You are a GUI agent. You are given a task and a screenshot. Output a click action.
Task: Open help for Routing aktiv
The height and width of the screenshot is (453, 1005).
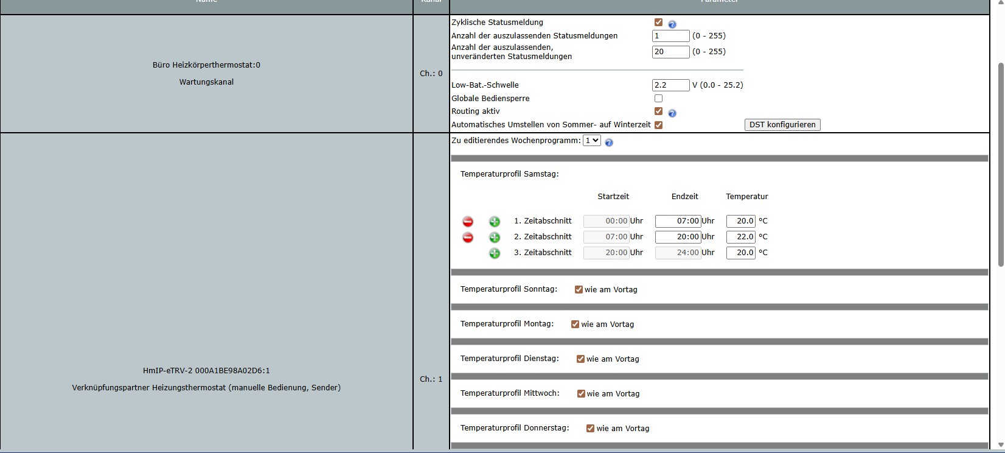[672, 113]
